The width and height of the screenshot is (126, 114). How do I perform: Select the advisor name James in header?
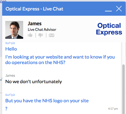tap(35, 24)
